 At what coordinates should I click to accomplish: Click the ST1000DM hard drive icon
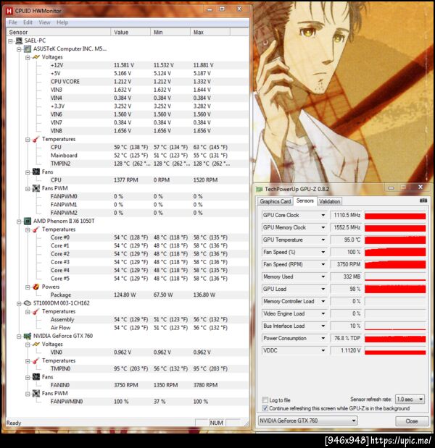coord(28,303)
